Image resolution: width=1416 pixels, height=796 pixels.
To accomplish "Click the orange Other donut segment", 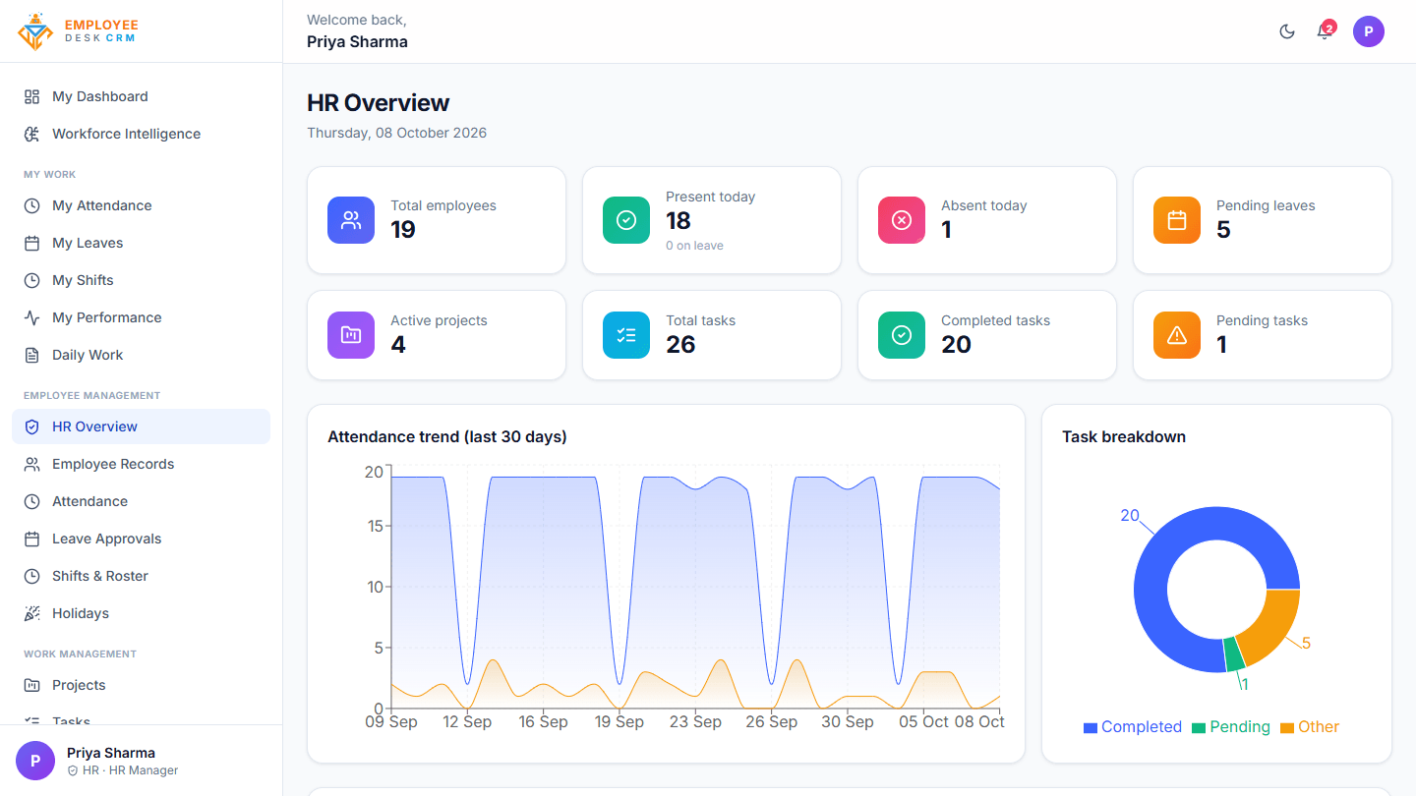I will tap(1273, 625).
